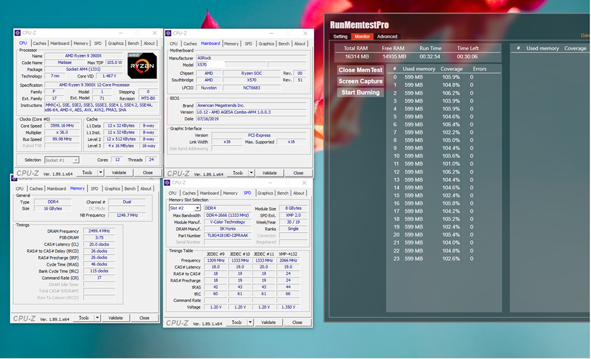The width and height of the screenshot is (591, 359).
Task: Open Caches tab in SPD window
Action: pyautogui.click(x=189, y=193)
